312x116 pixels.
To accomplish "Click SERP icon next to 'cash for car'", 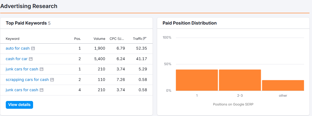I will pyautogui.click(x=31, y=59).
